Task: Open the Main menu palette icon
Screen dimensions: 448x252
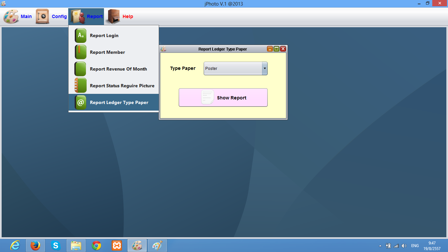Action: click(x=11, y=16)
